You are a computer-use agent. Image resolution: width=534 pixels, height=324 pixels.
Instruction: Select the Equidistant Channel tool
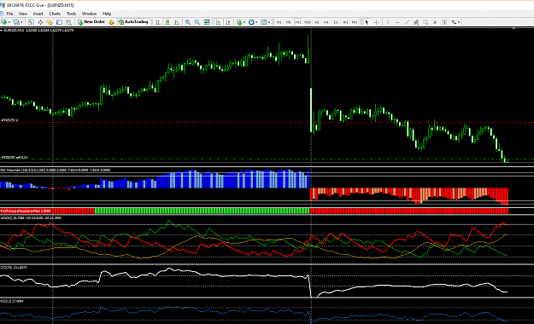click(x=416, y=22)
